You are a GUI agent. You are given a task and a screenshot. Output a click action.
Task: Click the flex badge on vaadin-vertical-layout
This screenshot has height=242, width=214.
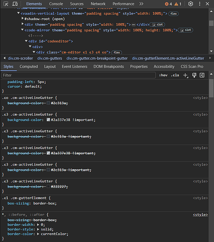tap(174, 14)
